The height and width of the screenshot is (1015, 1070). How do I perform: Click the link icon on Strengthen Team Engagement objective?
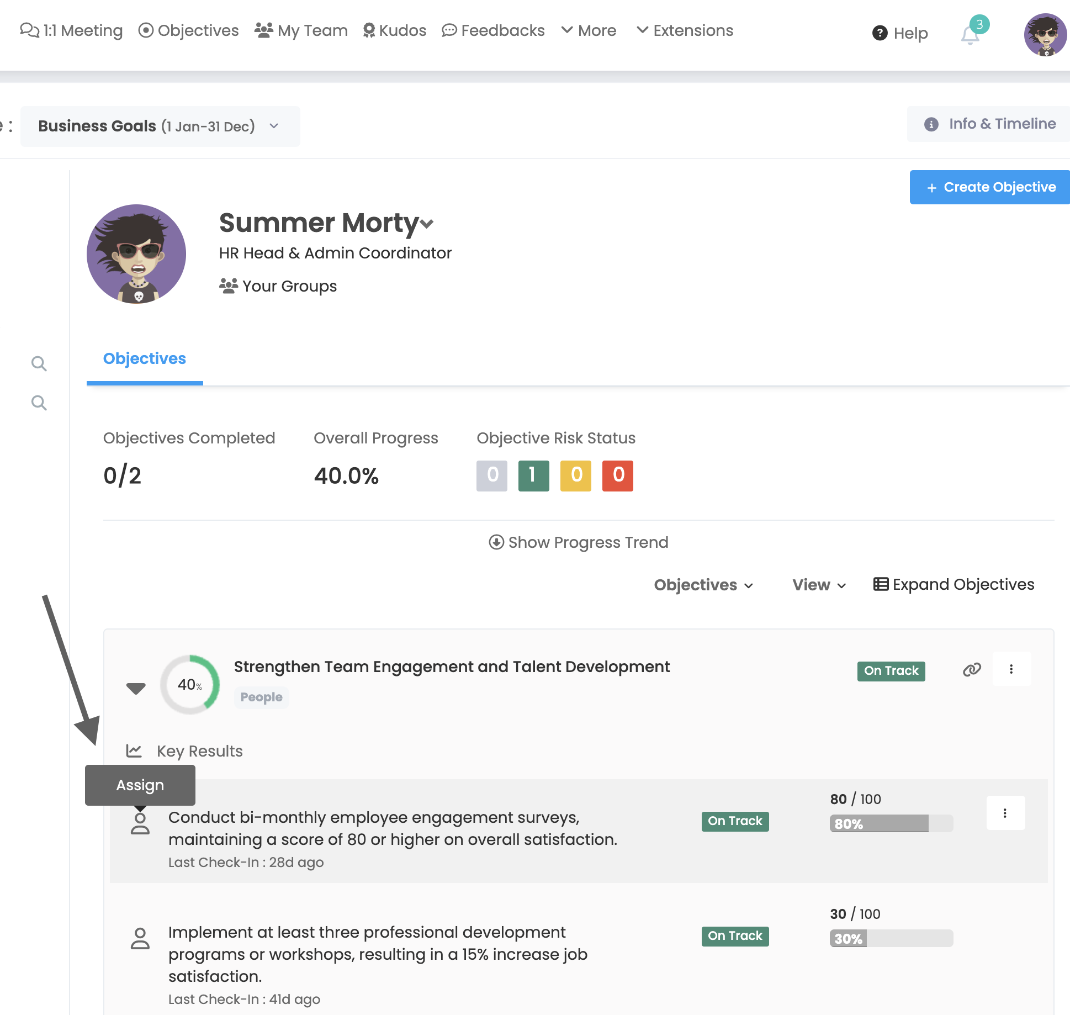coord(972,670)
